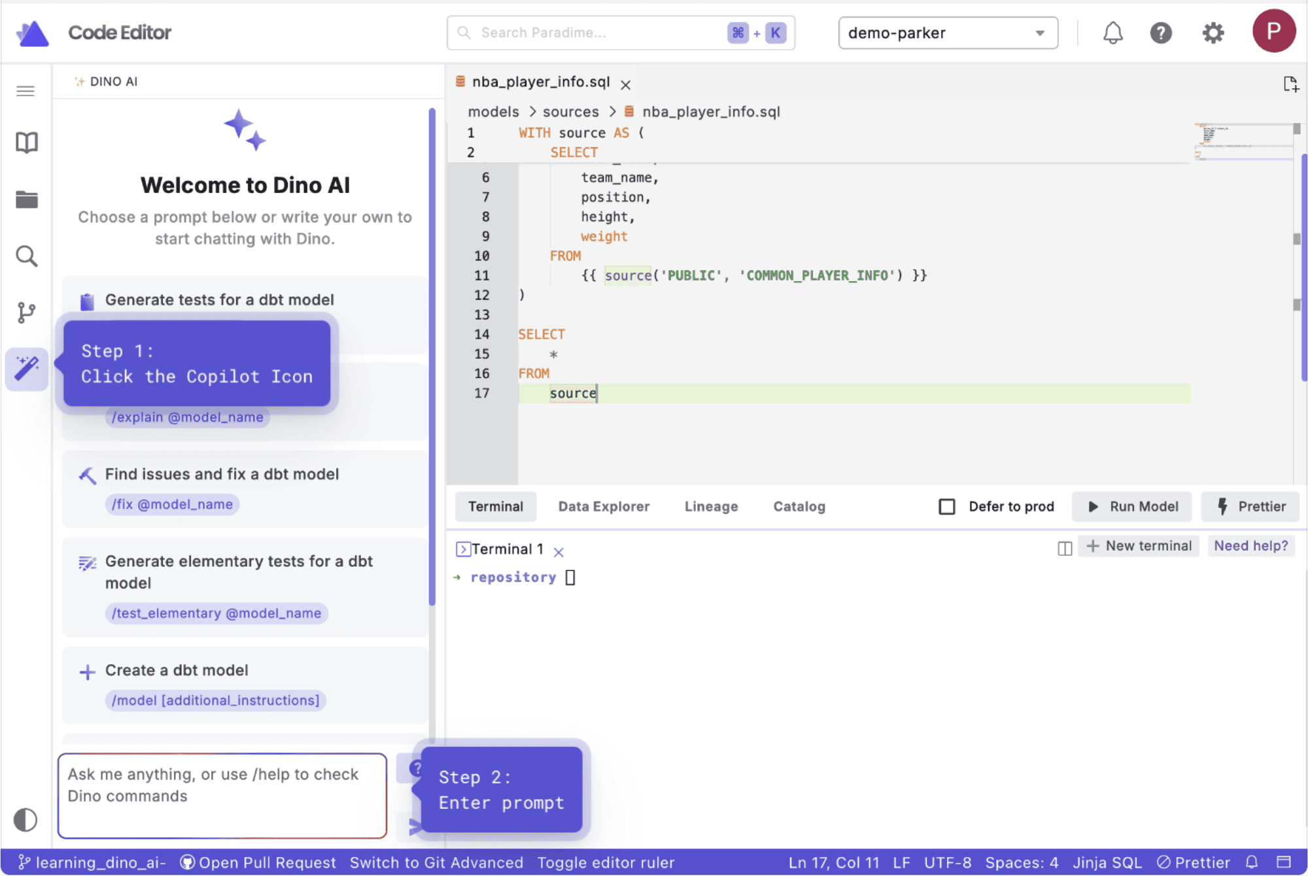This screenshot has width=1308, height=876.
Task: Close the nba_player_info.sql tab
Action: pos(626,85)
